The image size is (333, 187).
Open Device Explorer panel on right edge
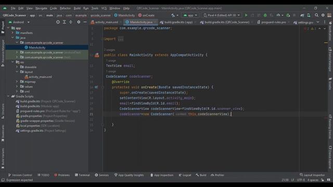[x=330, y=157]
